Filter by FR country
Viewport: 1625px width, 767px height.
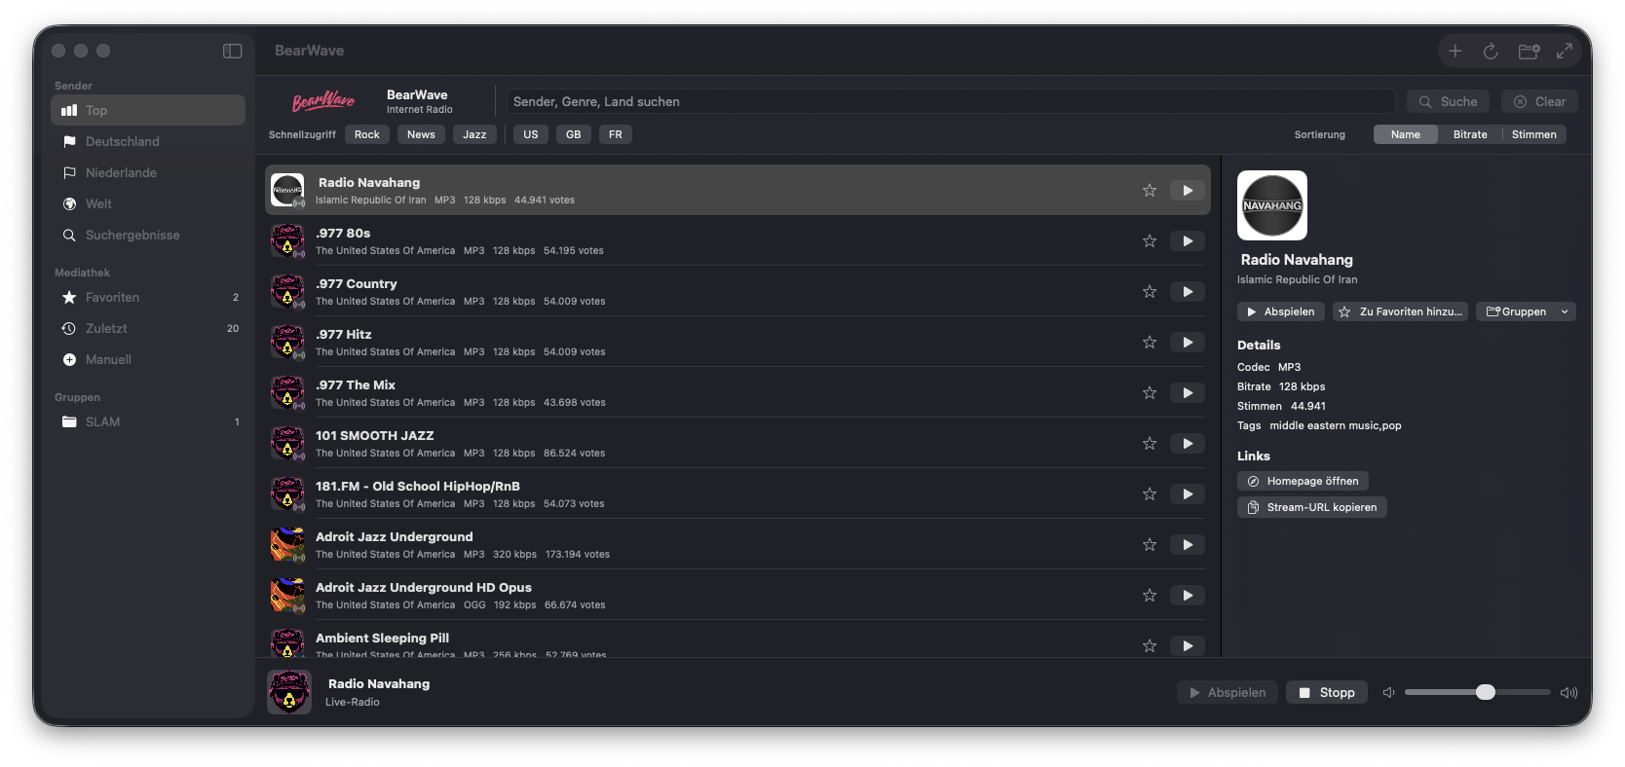[x=616, y=134]
